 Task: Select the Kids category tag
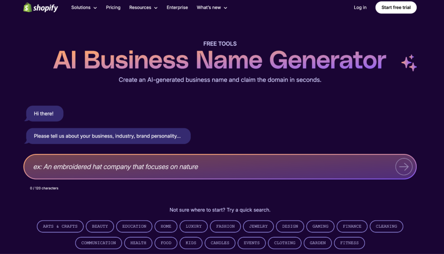191,243
